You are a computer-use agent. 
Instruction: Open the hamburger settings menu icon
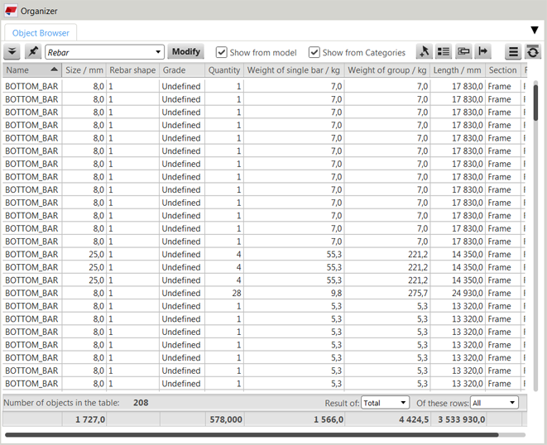[x=513, y=52]
